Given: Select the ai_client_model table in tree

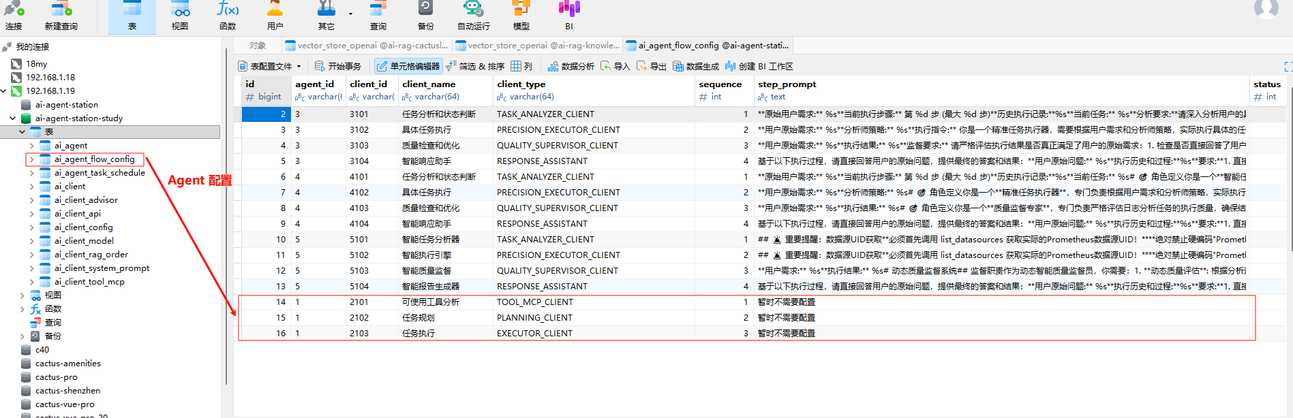Looking at the screenshot, I should tap(84, 241).
